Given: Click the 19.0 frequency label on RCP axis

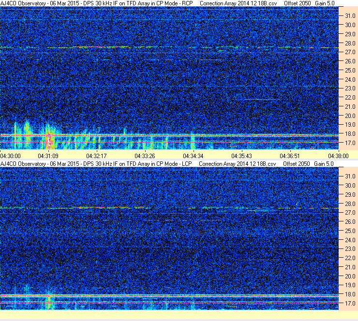Looking at the screenshot, I should [350, 125].
